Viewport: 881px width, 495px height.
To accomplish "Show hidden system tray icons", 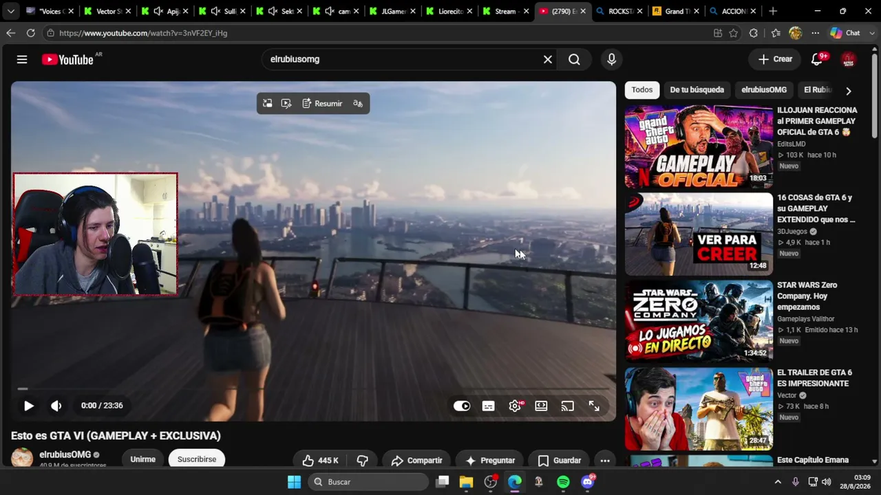I will 778,482.
